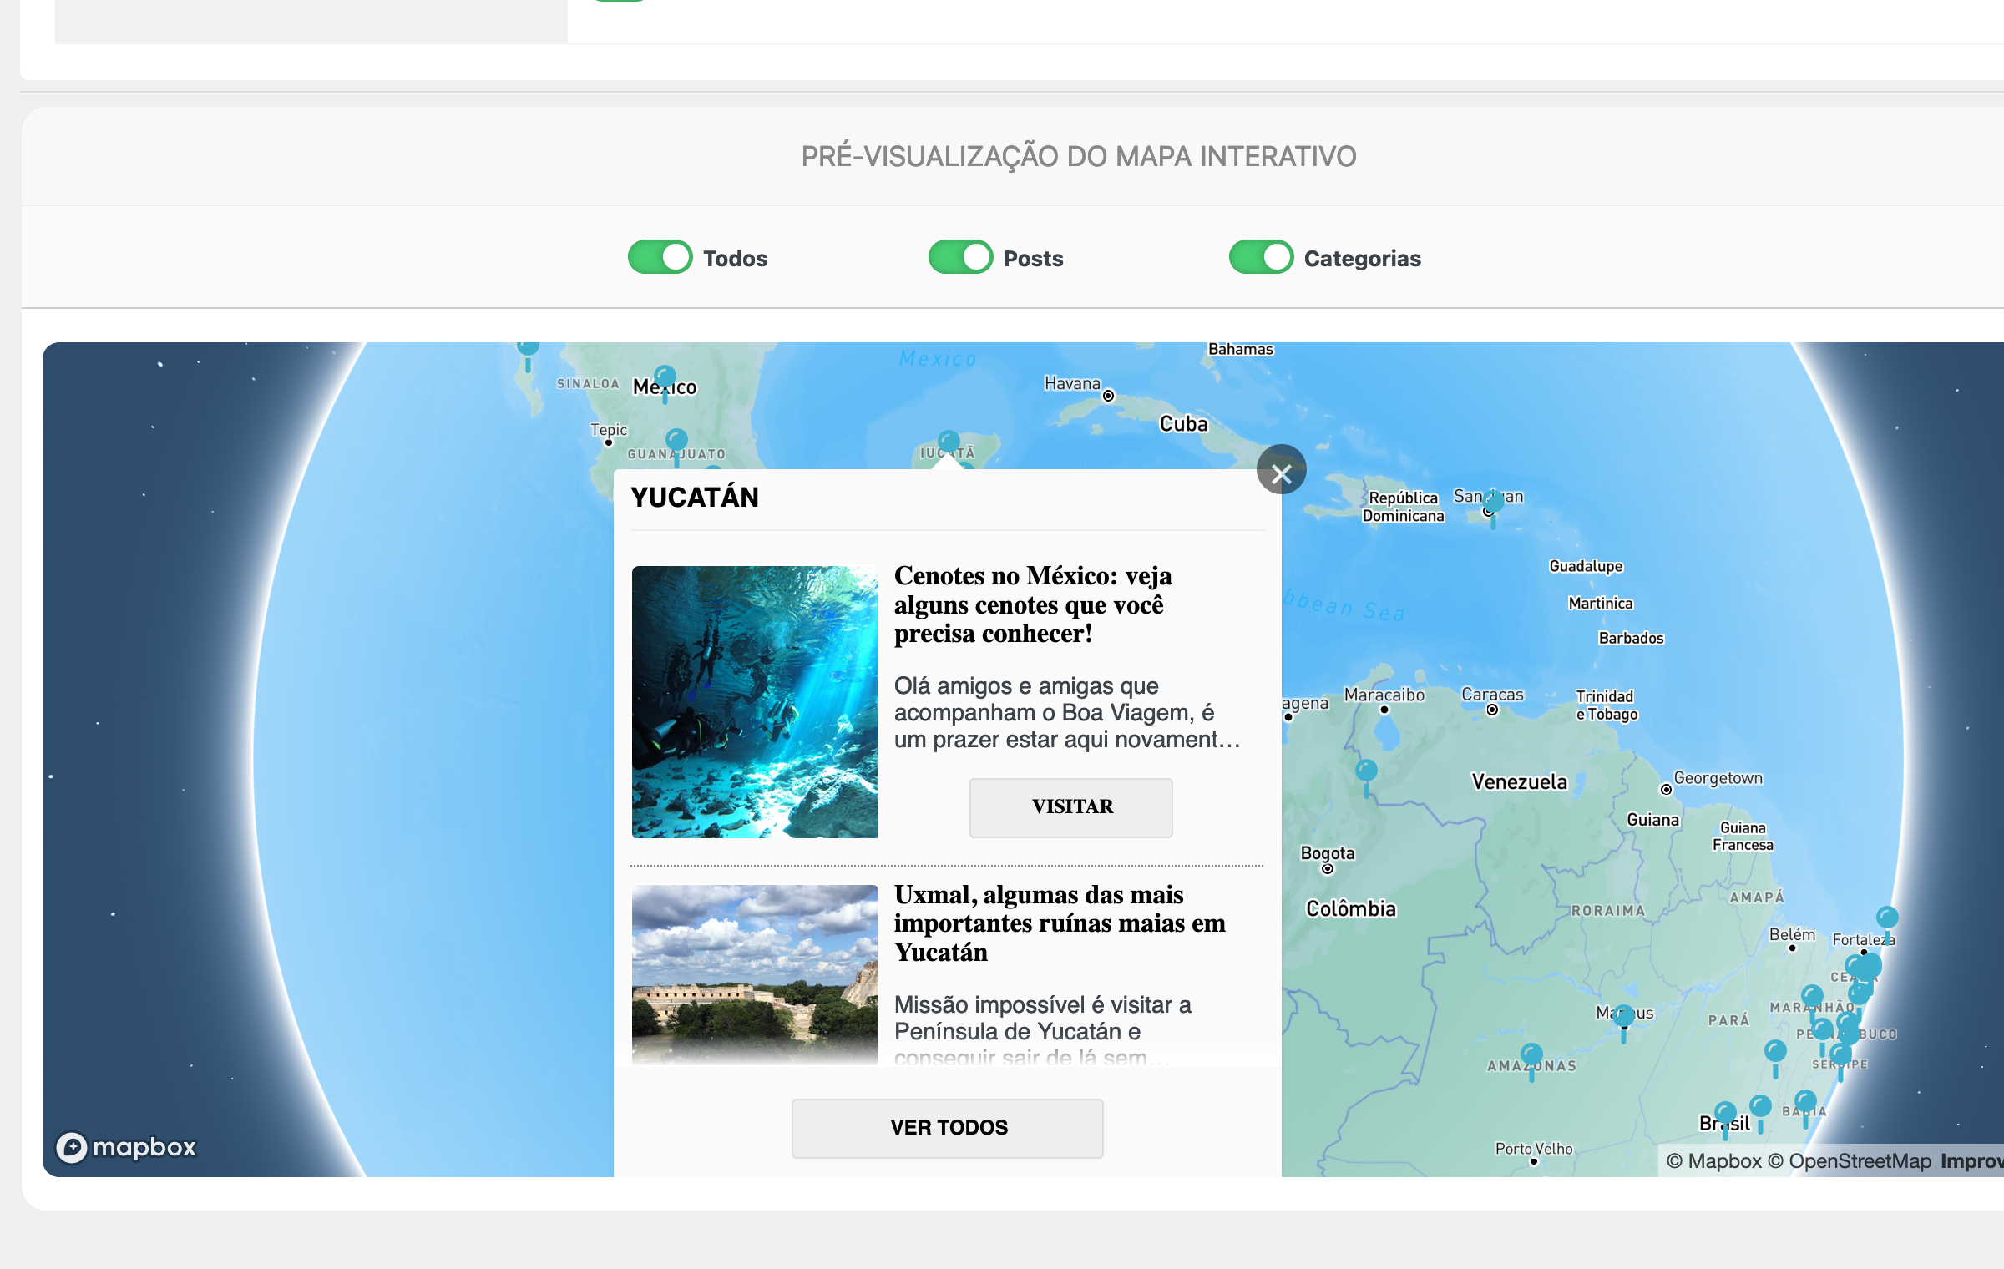Click the Porto Velho label
The height and width of the screenshot is (1269, 2004).
1534,1149
